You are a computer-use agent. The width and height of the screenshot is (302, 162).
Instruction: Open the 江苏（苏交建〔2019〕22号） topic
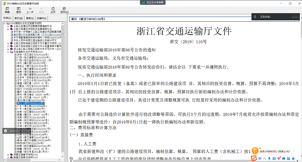point(32,97)
